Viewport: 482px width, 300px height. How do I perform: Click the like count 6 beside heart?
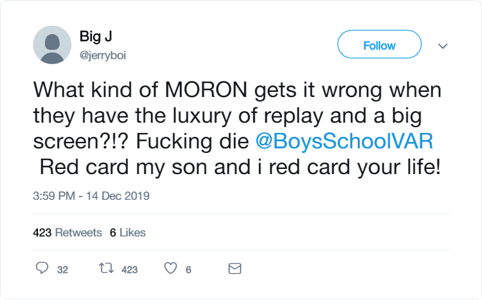click(x=188, y=270)
